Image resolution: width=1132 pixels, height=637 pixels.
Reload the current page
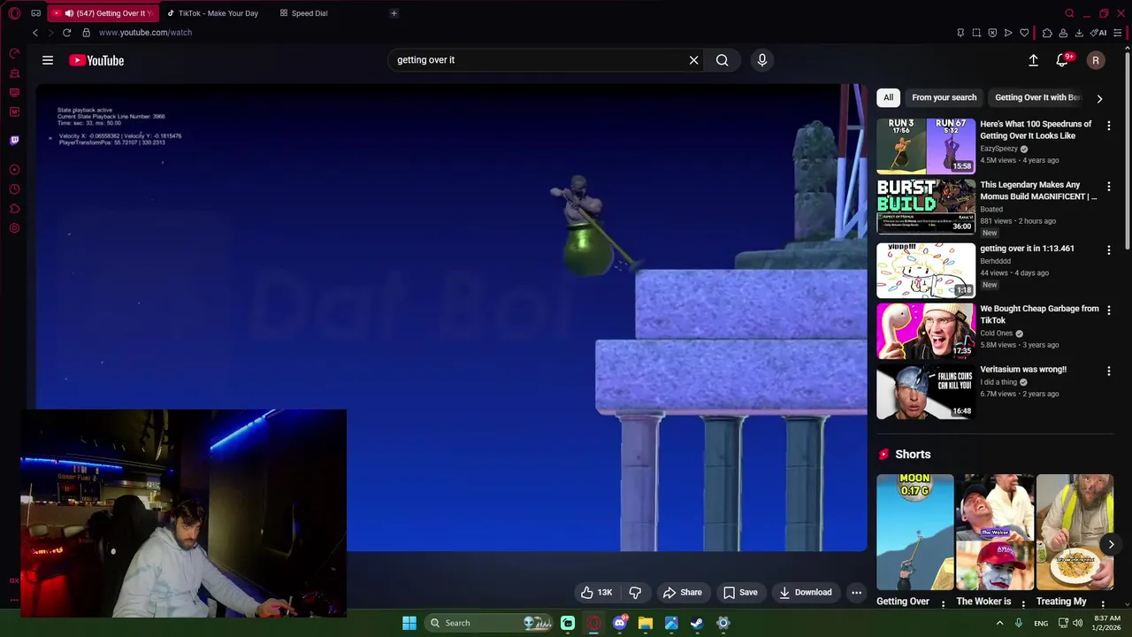pos(66,33)
